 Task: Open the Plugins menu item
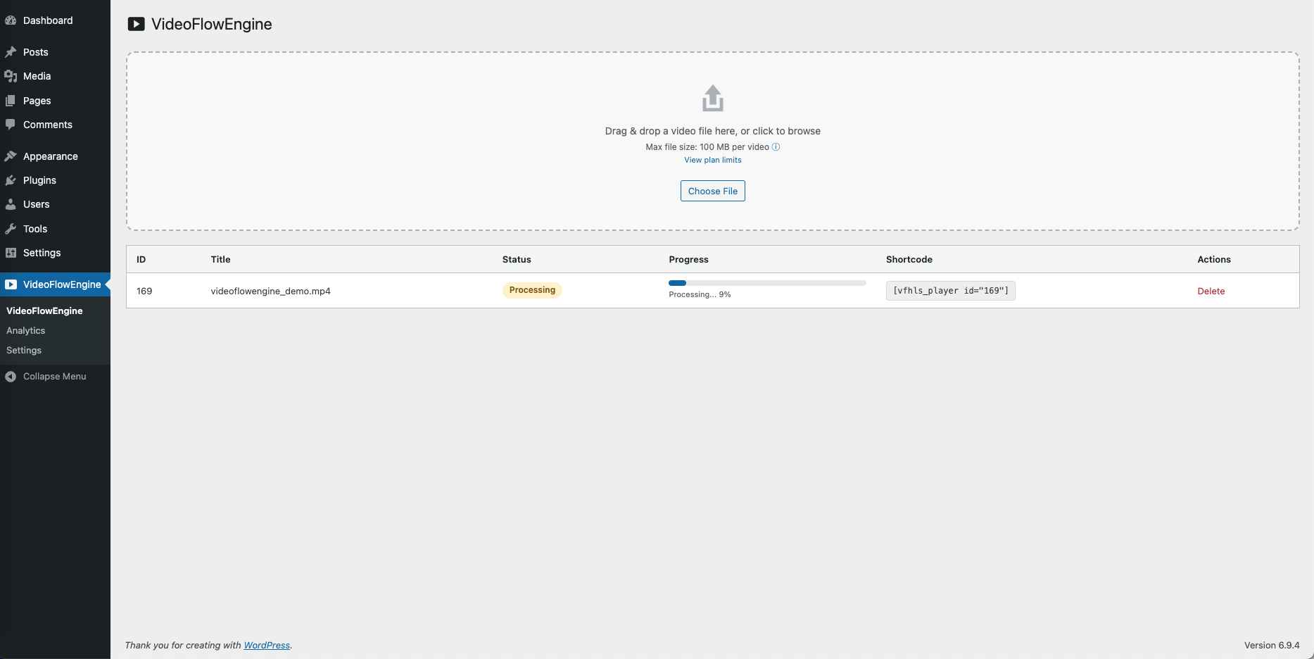55,180
